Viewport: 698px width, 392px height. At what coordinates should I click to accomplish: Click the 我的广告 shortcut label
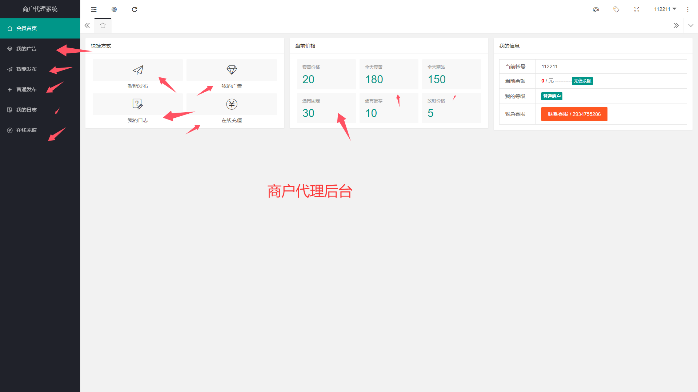(232, 86)
